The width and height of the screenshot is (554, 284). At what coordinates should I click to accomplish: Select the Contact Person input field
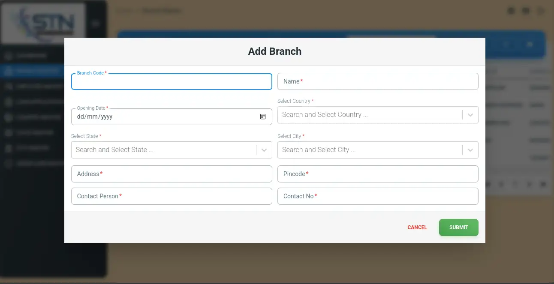[x=172, y=196]
